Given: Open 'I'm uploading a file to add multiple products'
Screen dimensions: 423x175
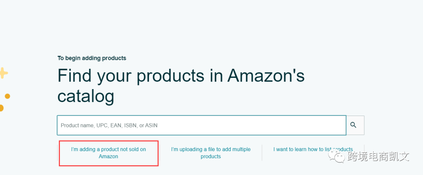Looking at the screenshot, I should 211,153.
